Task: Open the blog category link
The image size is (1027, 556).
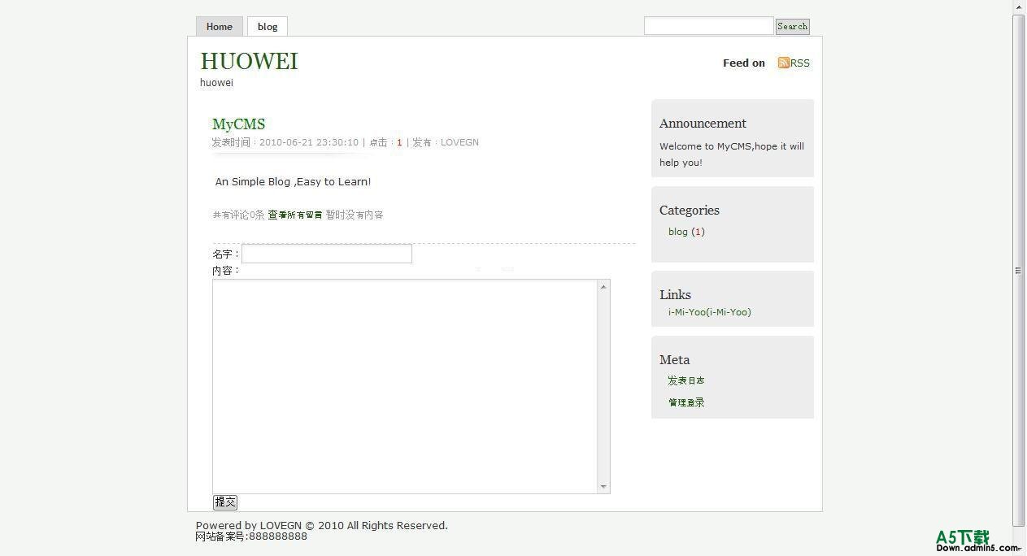Action: coord(678,232)
